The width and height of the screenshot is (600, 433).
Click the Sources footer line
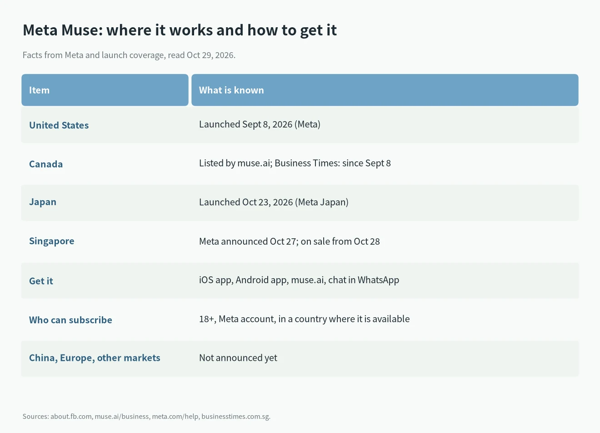pyautogui.click(x=146, y=417)
